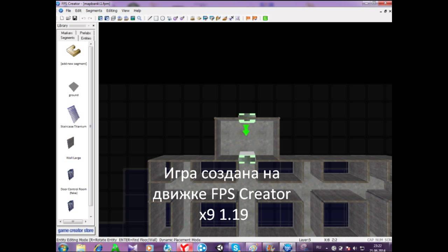Viewport: 448px width, 252px height.
Task: Open the Editing menu
Action: (x=112, y=11)
